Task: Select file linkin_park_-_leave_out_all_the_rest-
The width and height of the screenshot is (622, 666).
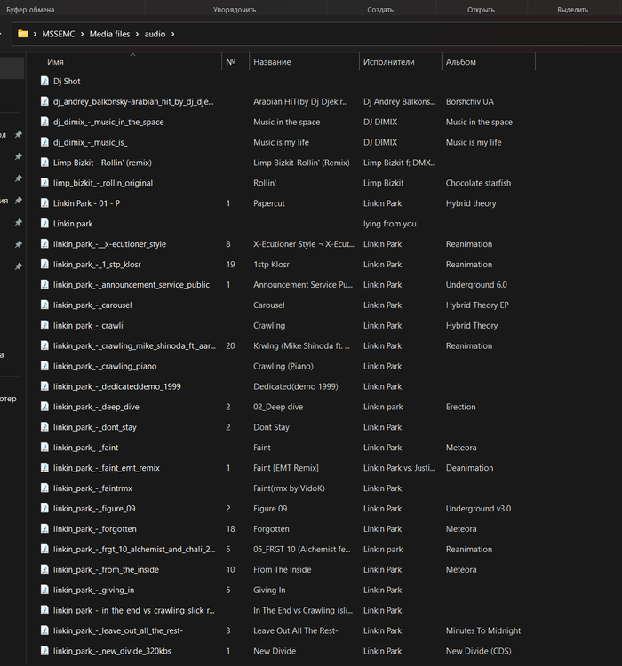Action: click(118, 630)
